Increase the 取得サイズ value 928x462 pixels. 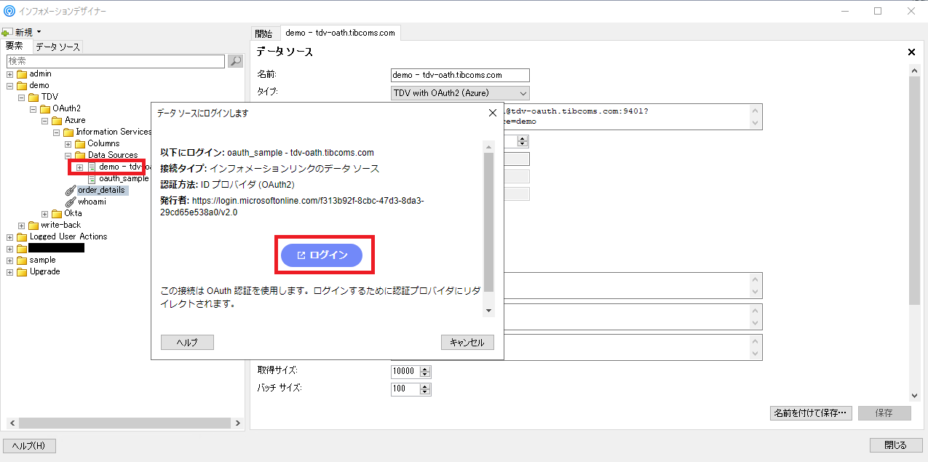(426, 368)
